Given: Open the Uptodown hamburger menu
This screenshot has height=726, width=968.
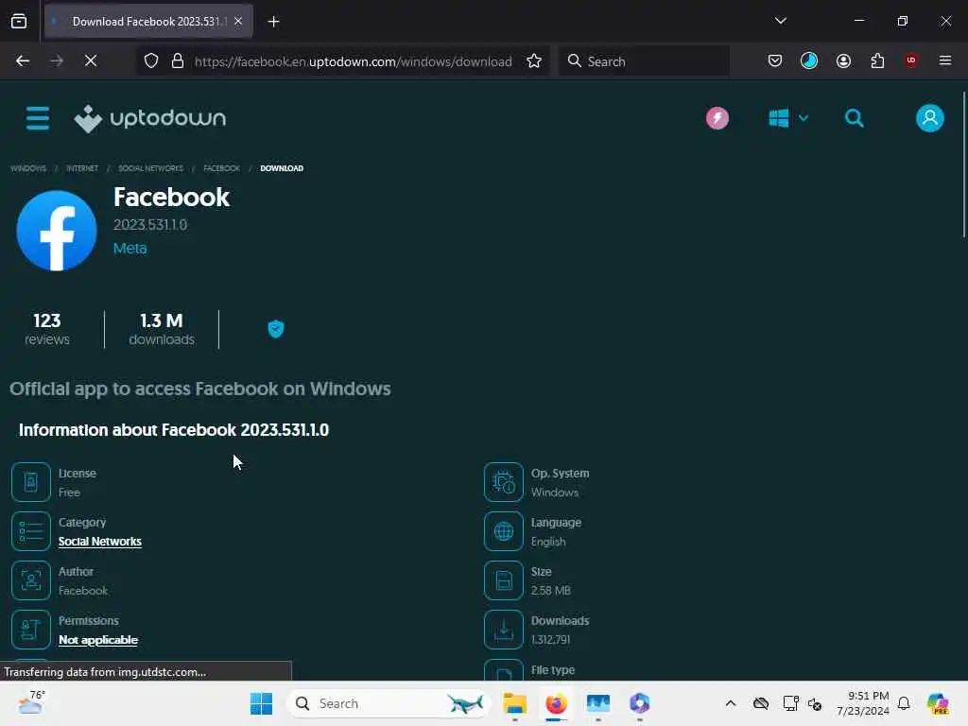Looking at the screenshot, I should point(38,118).
